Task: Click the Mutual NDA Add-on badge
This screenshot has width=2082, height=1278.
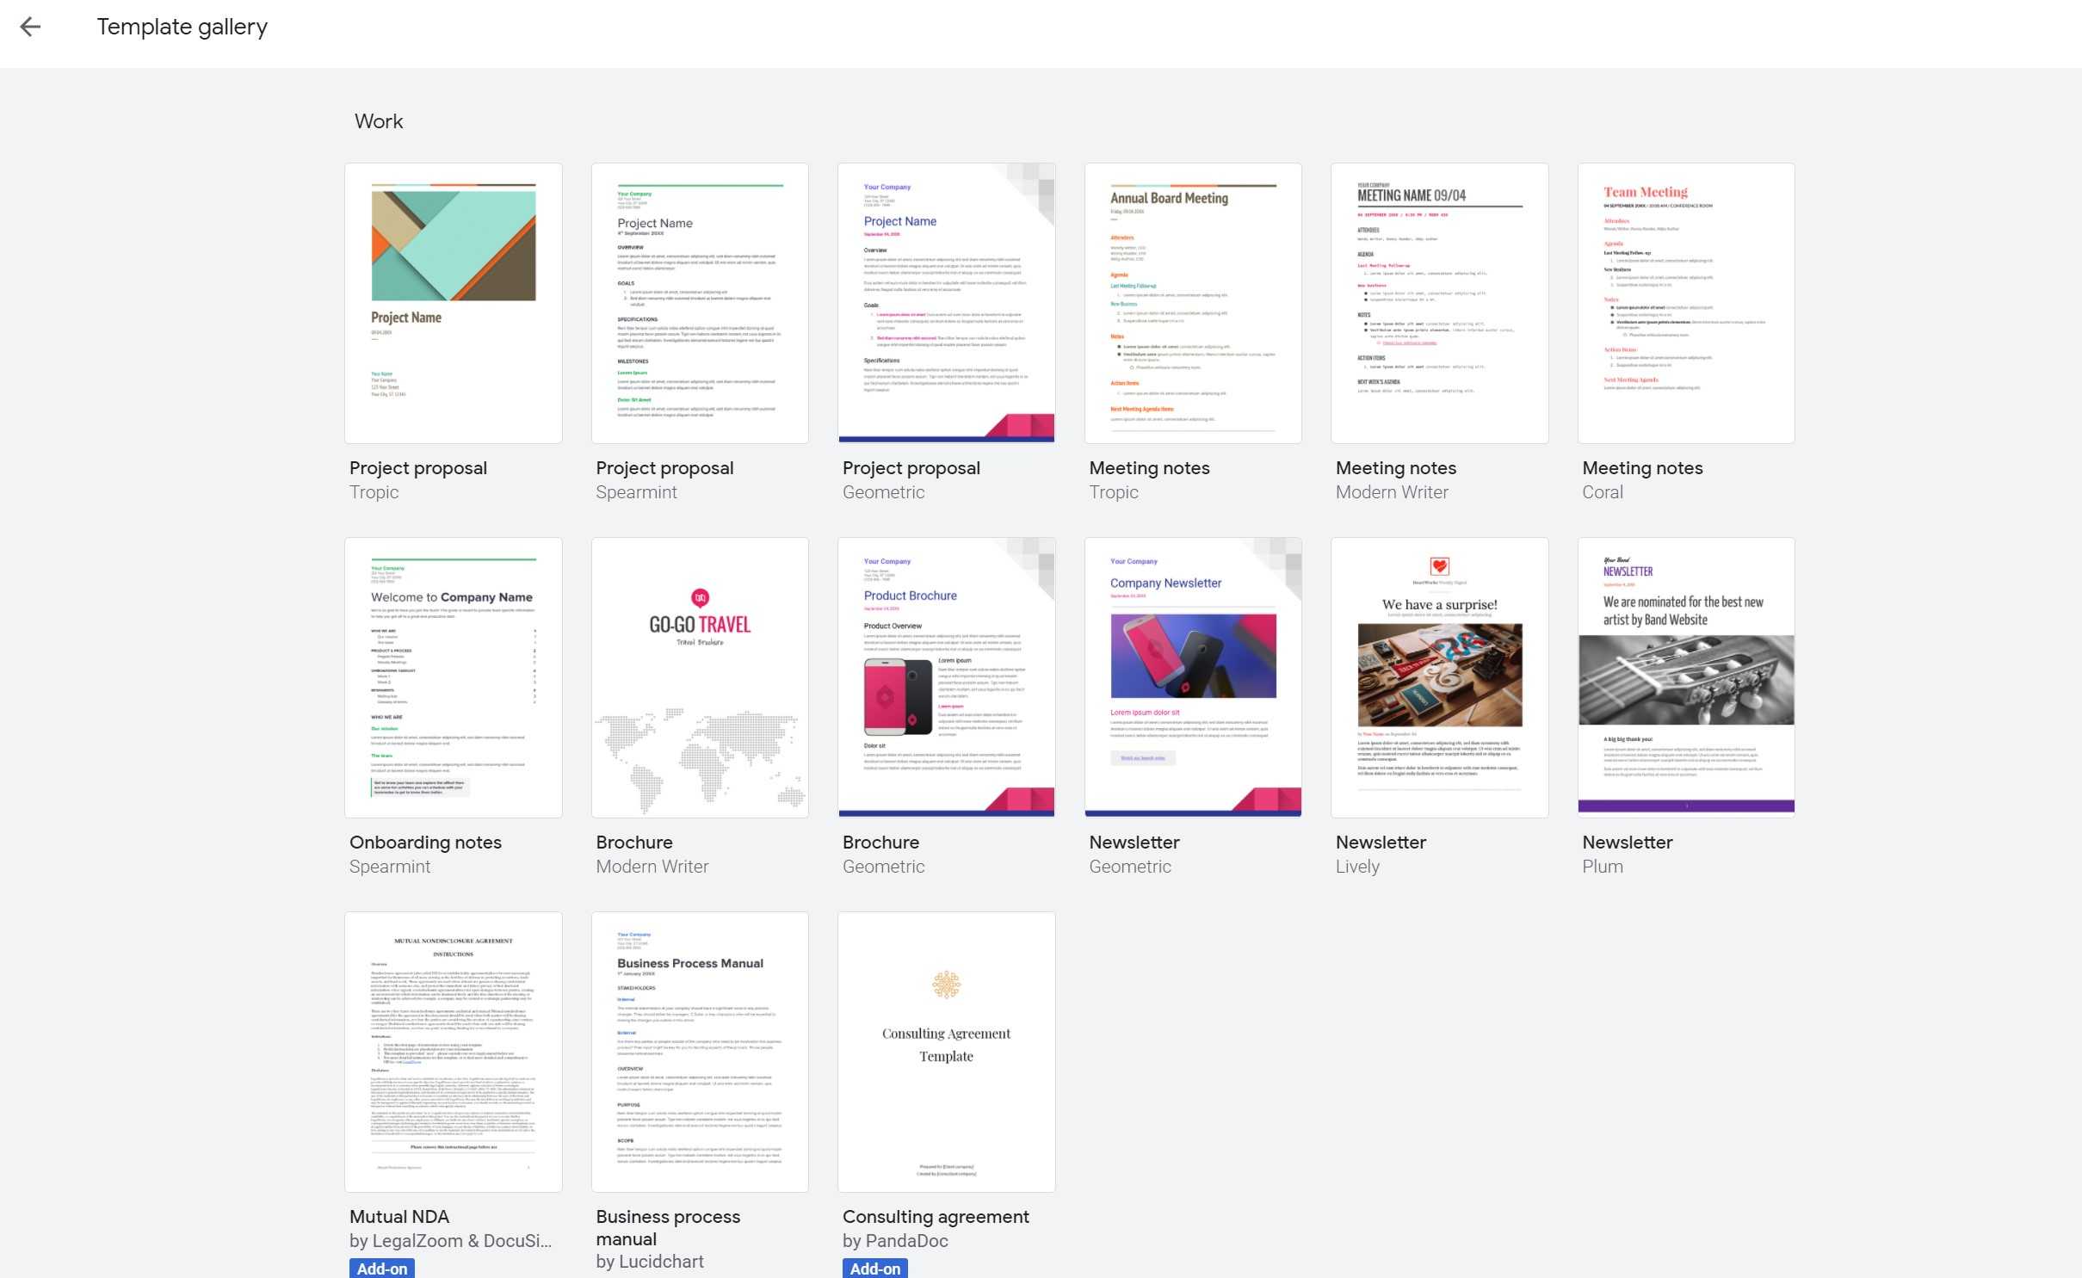Action: (380, 1269)
